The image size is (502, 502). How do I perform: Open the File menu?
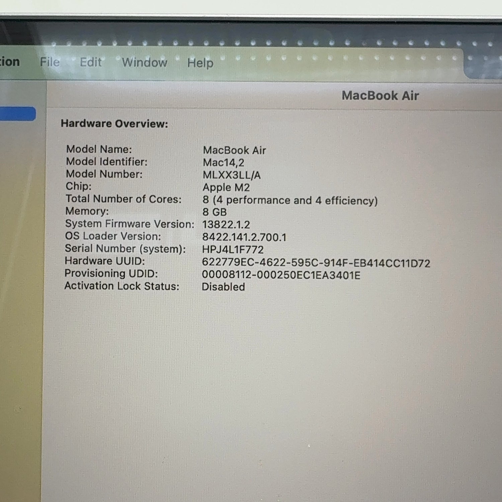[50, 62]
